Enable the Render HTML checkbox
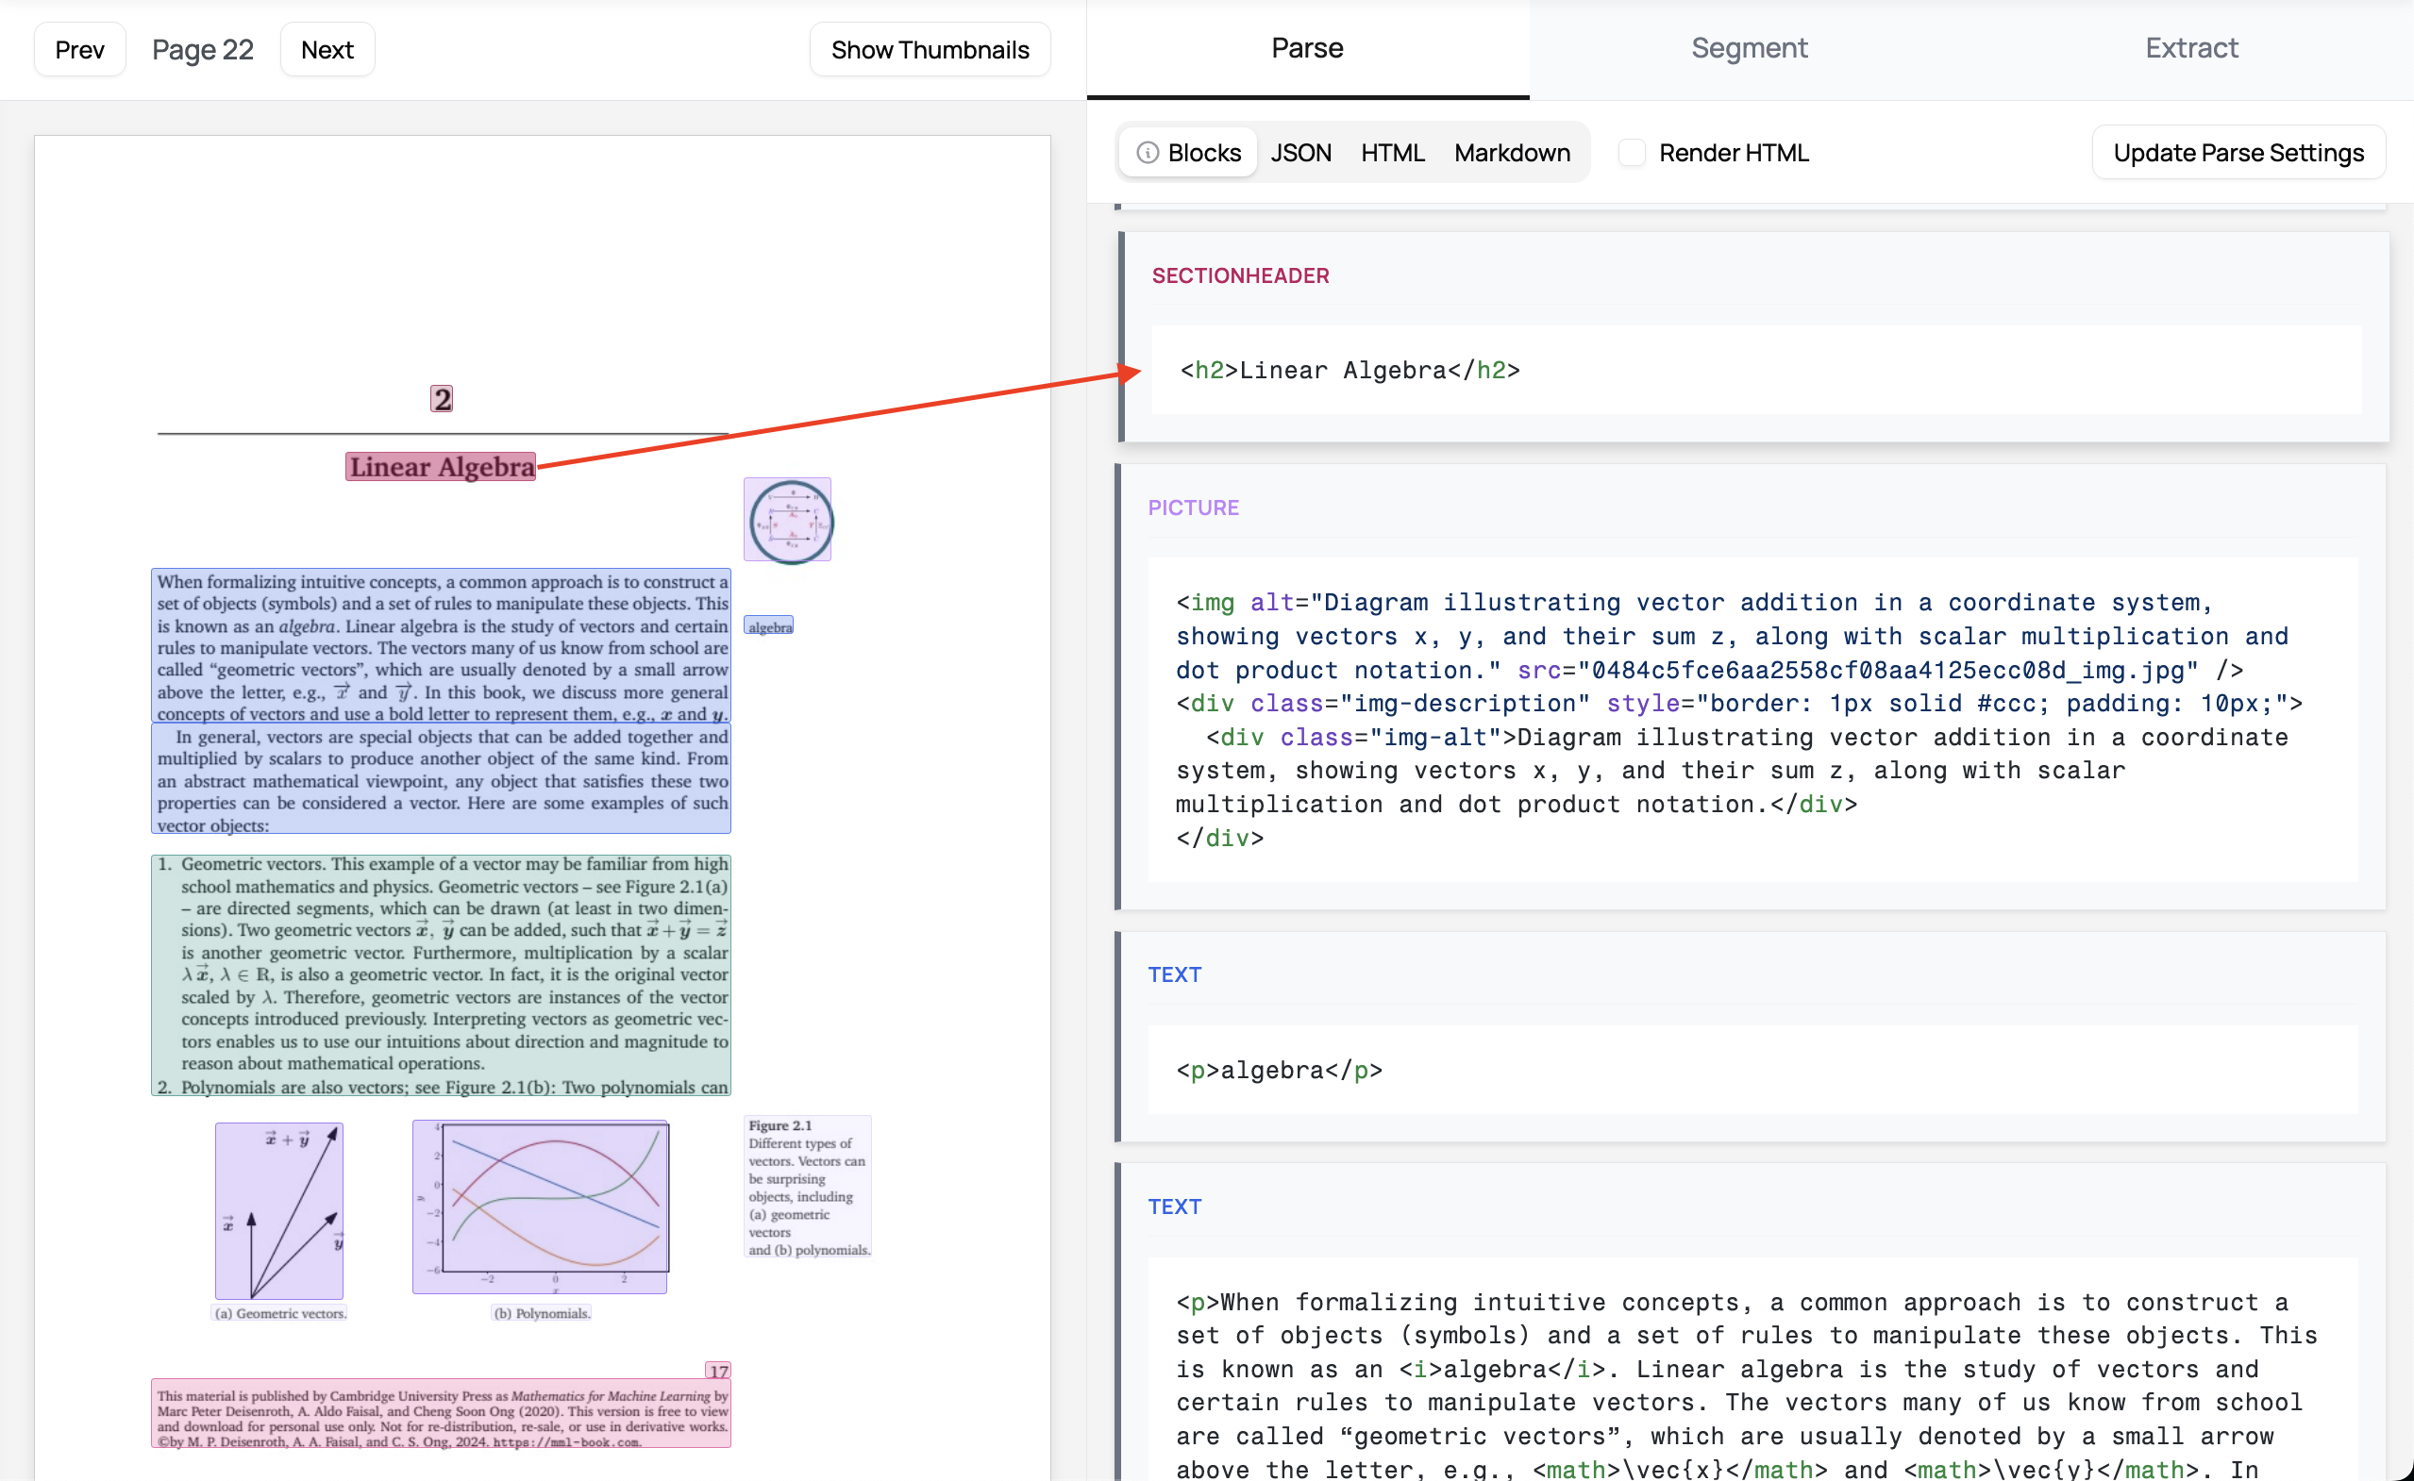The height and width of the screenshot is (1481, 2414). 1632,153
